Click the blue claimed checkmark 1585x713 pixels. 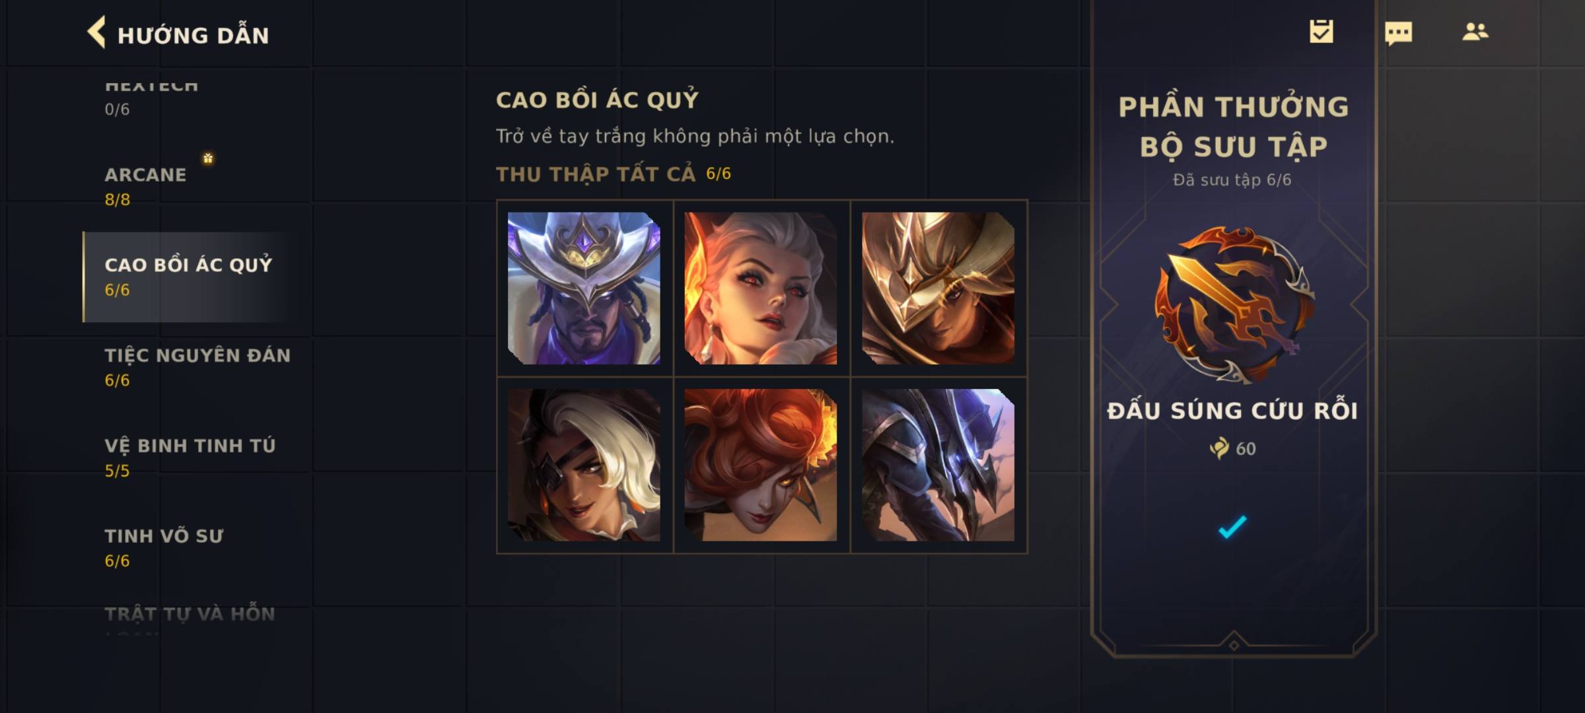pos(1232,527)
